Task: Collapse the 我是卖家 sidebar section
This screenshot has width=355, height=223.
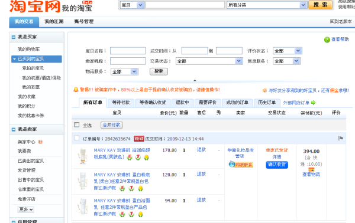Action: (x=14, y=130)
